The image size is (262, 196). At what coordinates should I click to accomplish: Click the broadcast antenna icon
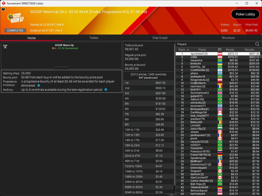point(5,46)
